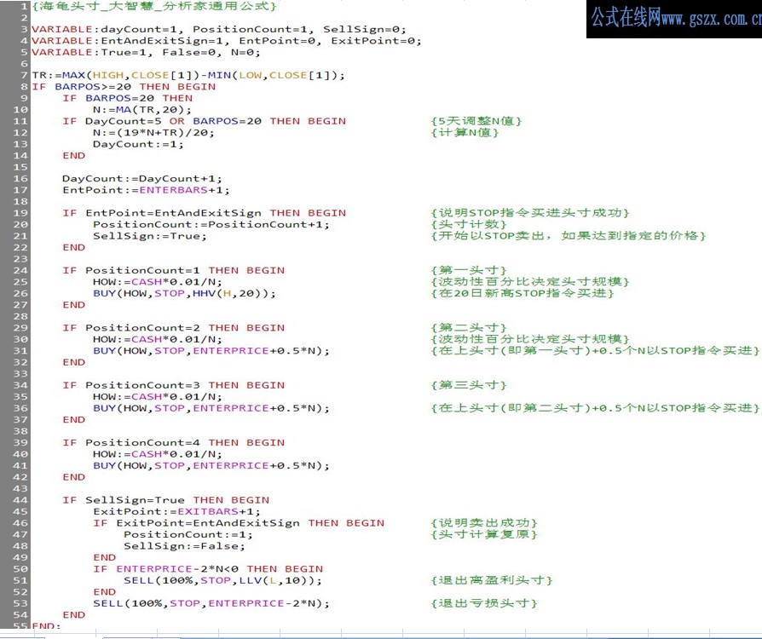Click the '{说明STOP指令买进头寸成功}' comment
Image resolution: width=762 pixels, height=639 pixels.
coord(529,213)
